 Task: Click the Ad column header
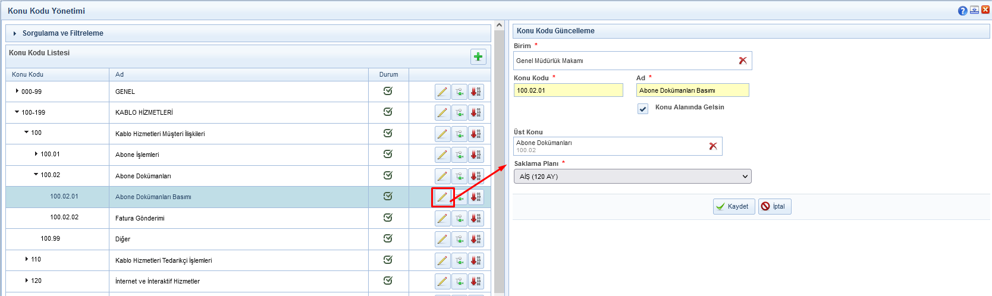[x=238, y=74]
